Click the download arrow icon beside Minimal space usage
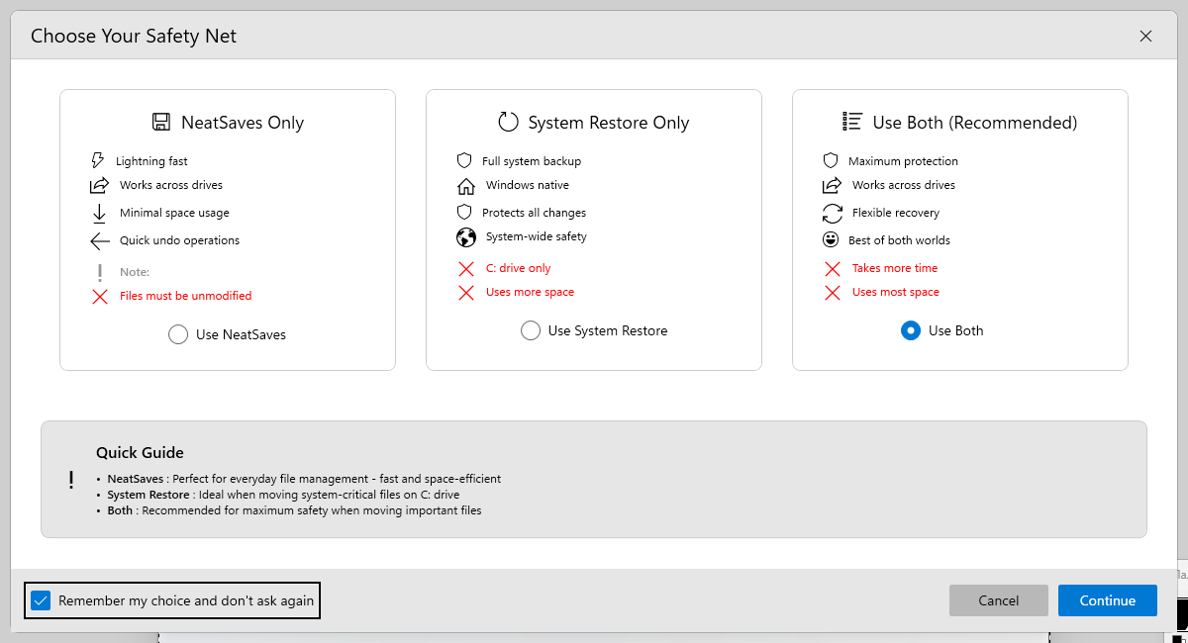Viewport: 1188px width, 643px height. pos(99,213)
